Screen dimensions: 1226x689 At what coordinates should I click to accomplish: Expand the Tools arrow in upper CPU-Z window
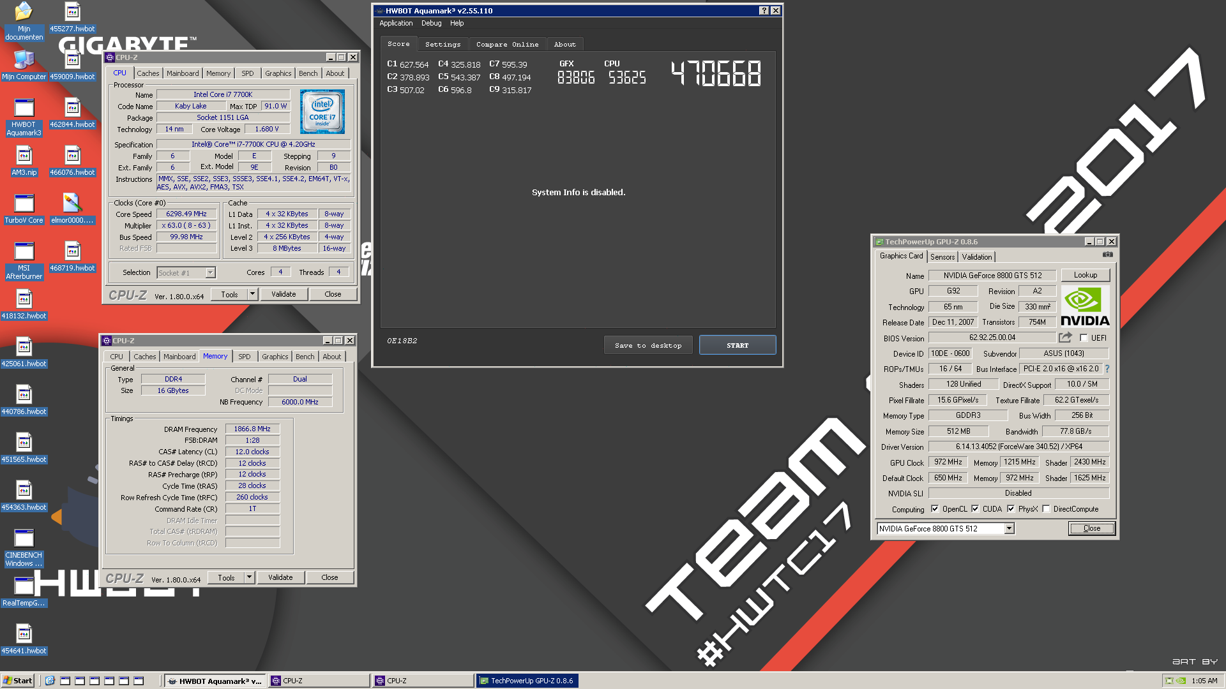click(253, 294)
